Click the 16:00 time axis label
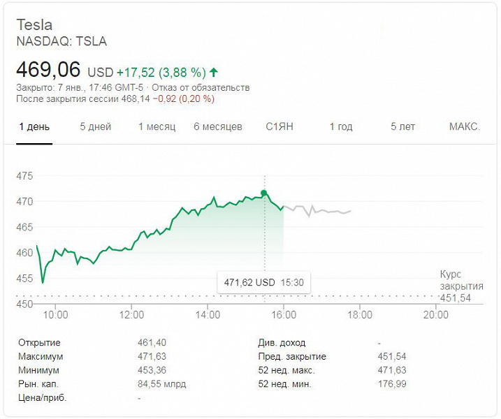 point(283,315)
